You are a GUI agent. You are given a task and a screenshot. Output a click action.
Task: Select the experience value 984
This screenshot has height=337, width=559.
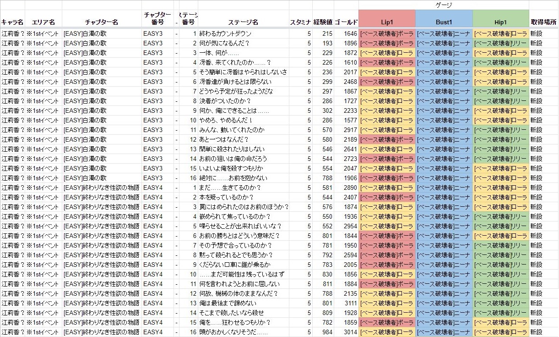326,332
